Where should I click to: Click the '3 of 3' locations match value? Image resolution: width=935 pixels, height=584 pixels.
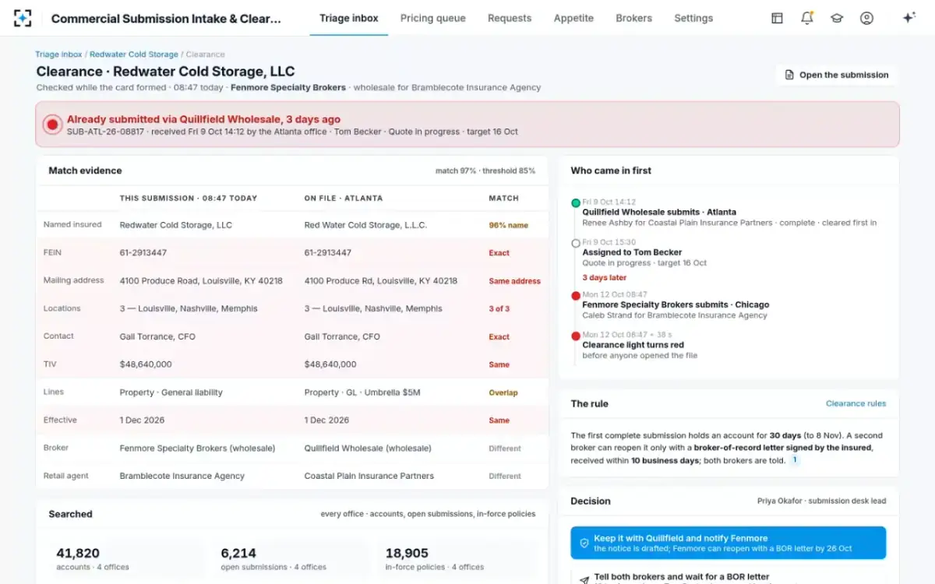point(499,309)
